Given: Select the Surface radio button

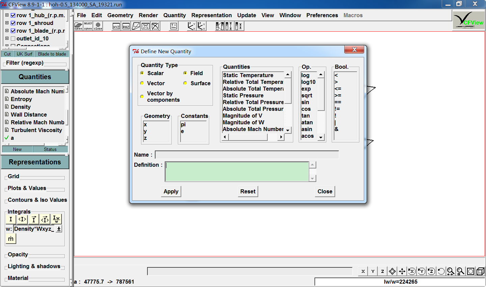Looking at the screenshot, I should pos(185,83).
